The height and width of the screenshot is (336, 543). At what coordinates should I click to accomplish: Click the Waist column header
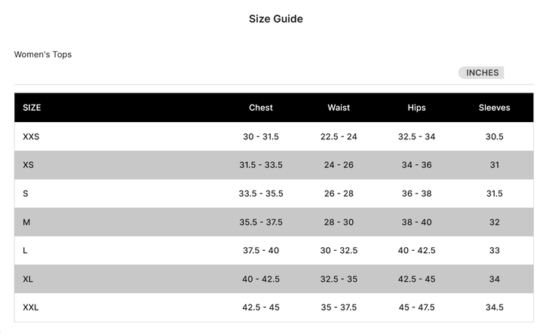[339, 108]
